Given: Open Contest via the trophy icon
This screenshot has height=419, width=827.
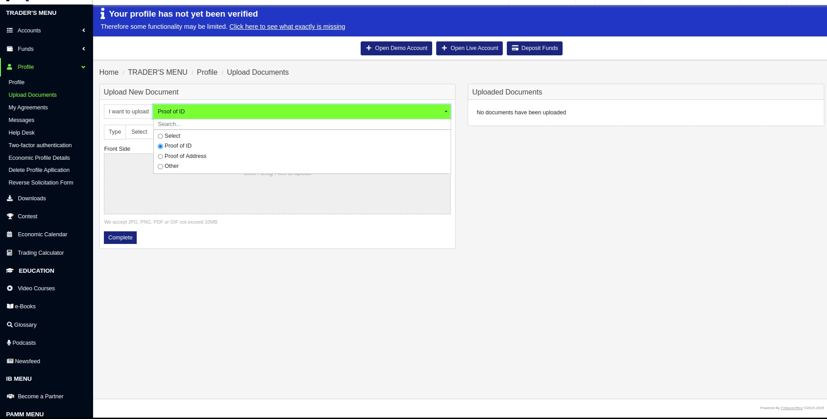Looking at the screenshot, I should click(9, 216).
